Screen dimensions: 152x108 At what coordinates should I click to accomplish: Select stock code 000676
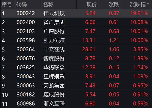tap(26, 59)
